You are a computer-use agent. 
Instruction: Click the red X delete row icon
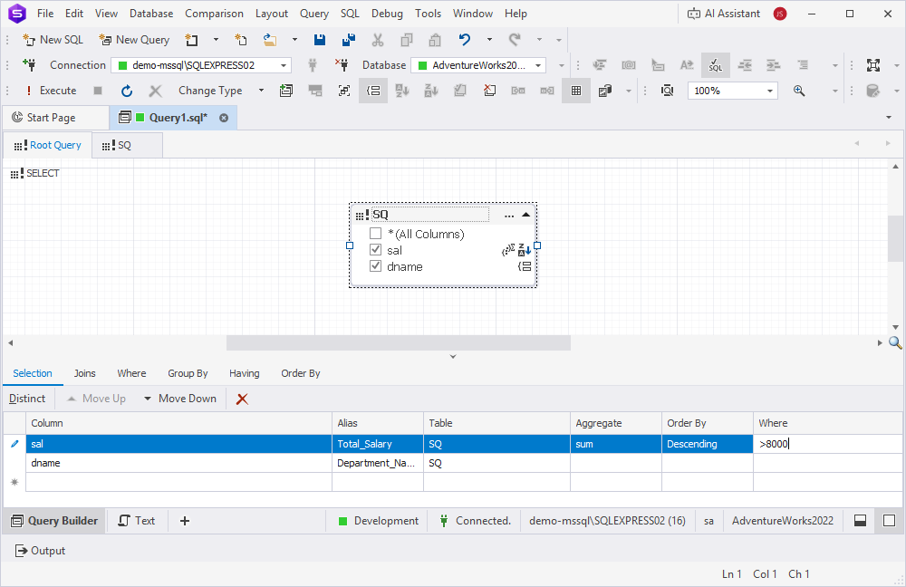point(242,399)
